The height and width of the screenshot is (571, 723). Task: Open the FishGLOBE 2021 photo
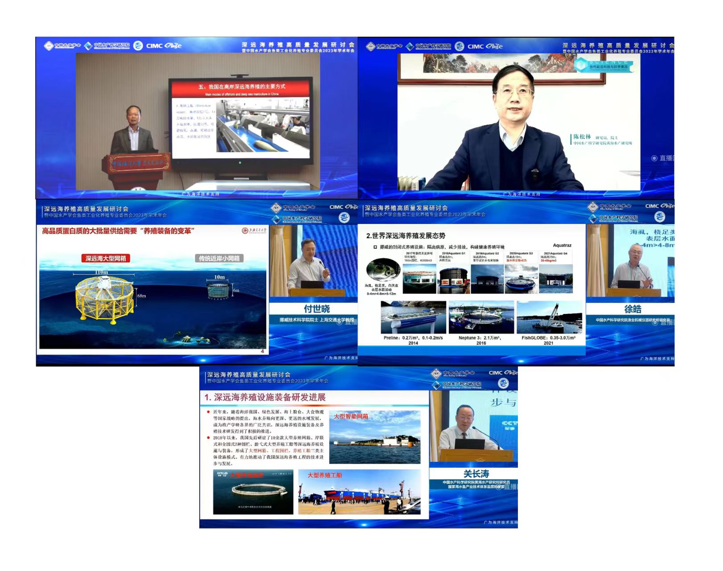549,317
